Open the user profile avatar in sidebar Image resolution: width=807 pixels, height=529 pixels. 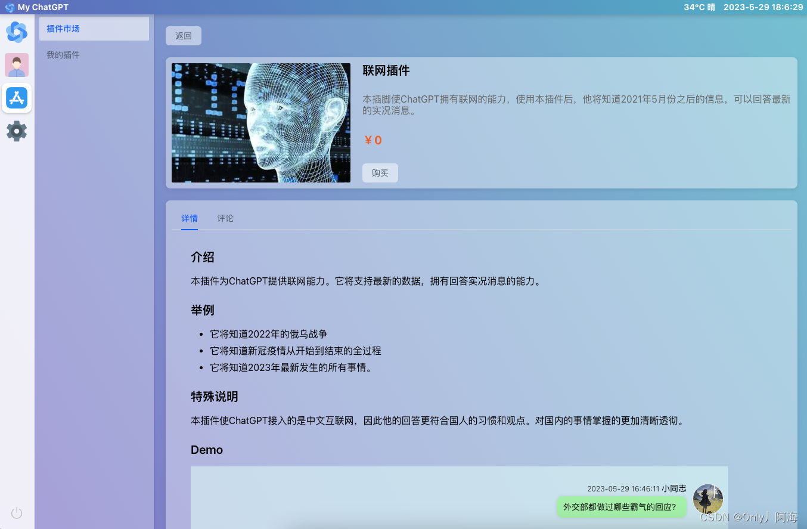click(17, 65)
